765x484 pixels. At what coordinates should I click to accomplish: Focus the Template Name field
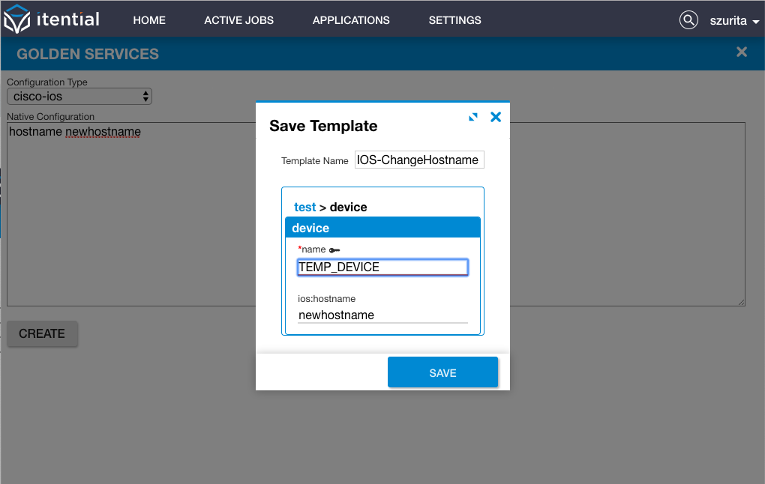click(419, 160)
